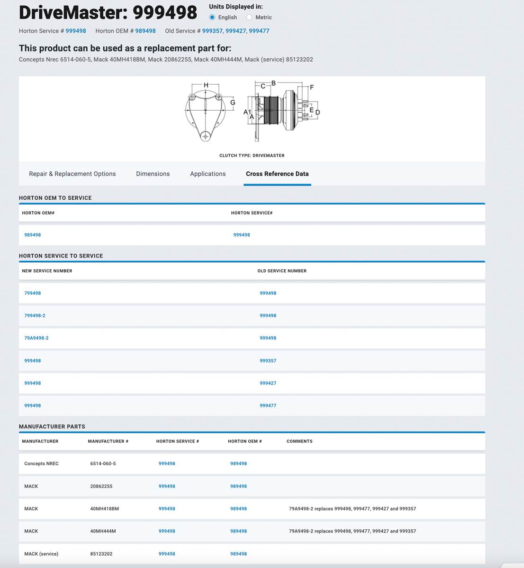Open old service number 999427 in header

[x=235, y=31]
